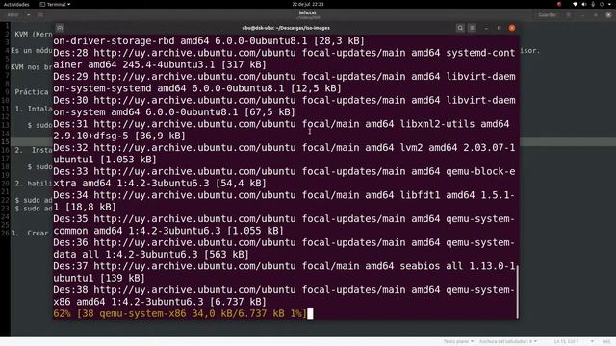
Task: Click the info.txt title in editor header
Action: click(308, 12)
